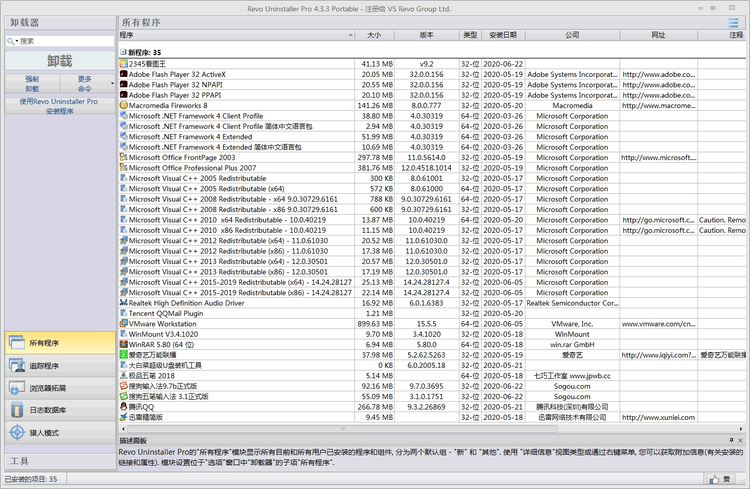The width and height of the screenshot is (750, 489).
Task: Collapse the 新程序: 35 group
Action: [123, 52]
